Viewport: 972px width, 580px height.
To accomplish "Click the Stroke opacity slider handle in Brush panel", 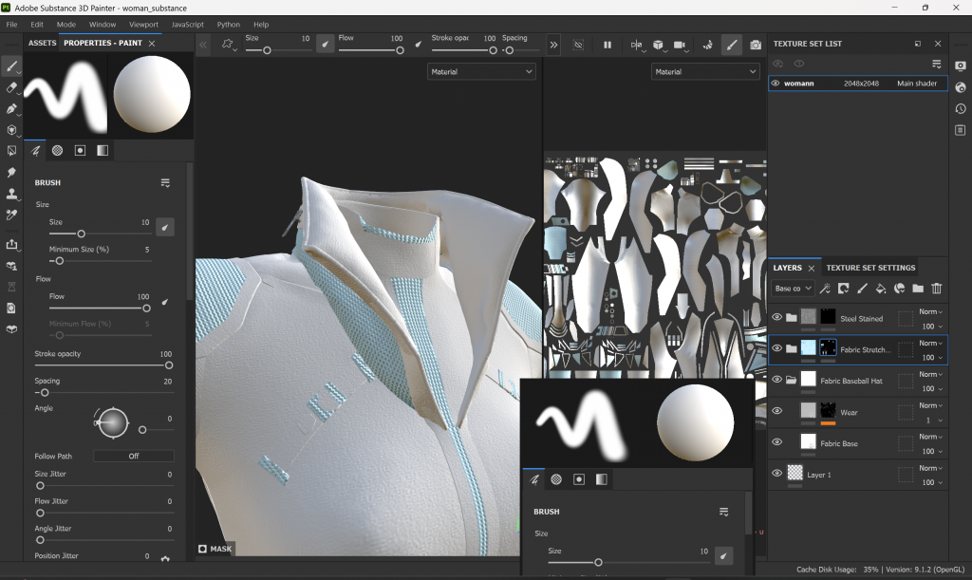I will [169, 365].
